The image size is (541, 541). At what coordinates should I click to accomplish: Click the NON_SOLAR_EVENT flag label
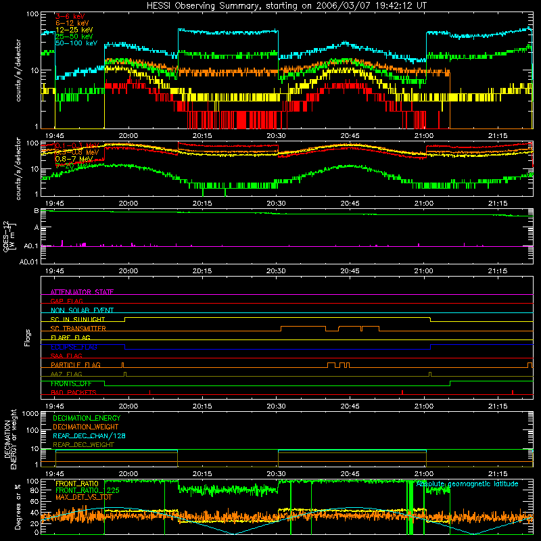82,310
